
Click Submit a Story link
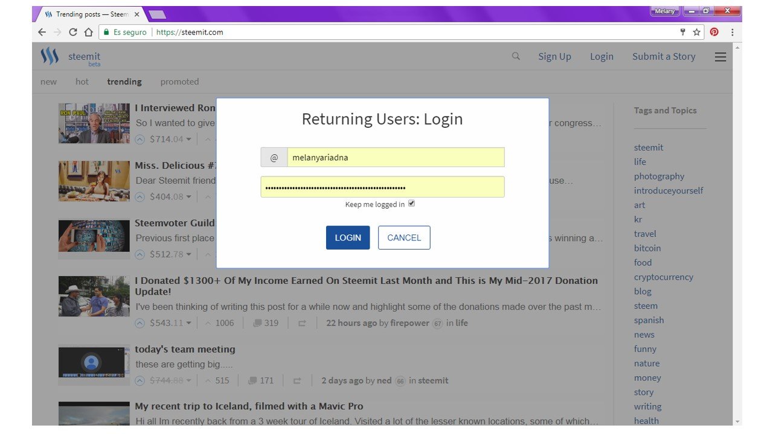(x=664, y=57)
